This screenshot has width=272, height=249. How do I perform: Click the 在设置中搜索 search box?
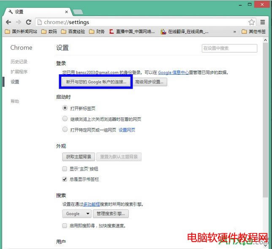(229, 48)
